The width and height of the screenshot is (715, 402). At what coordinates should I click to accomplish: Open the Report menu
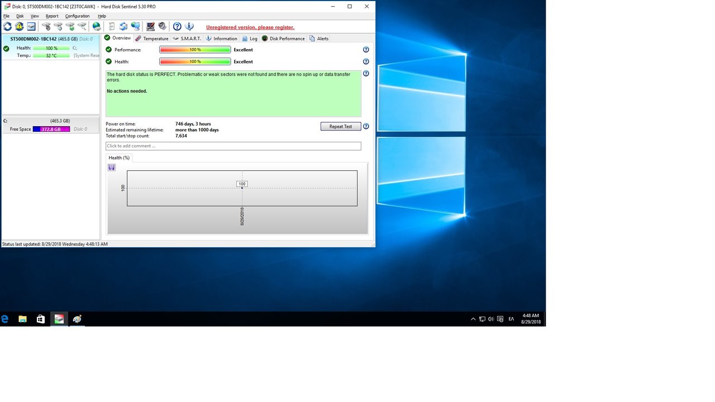(52, 16)
